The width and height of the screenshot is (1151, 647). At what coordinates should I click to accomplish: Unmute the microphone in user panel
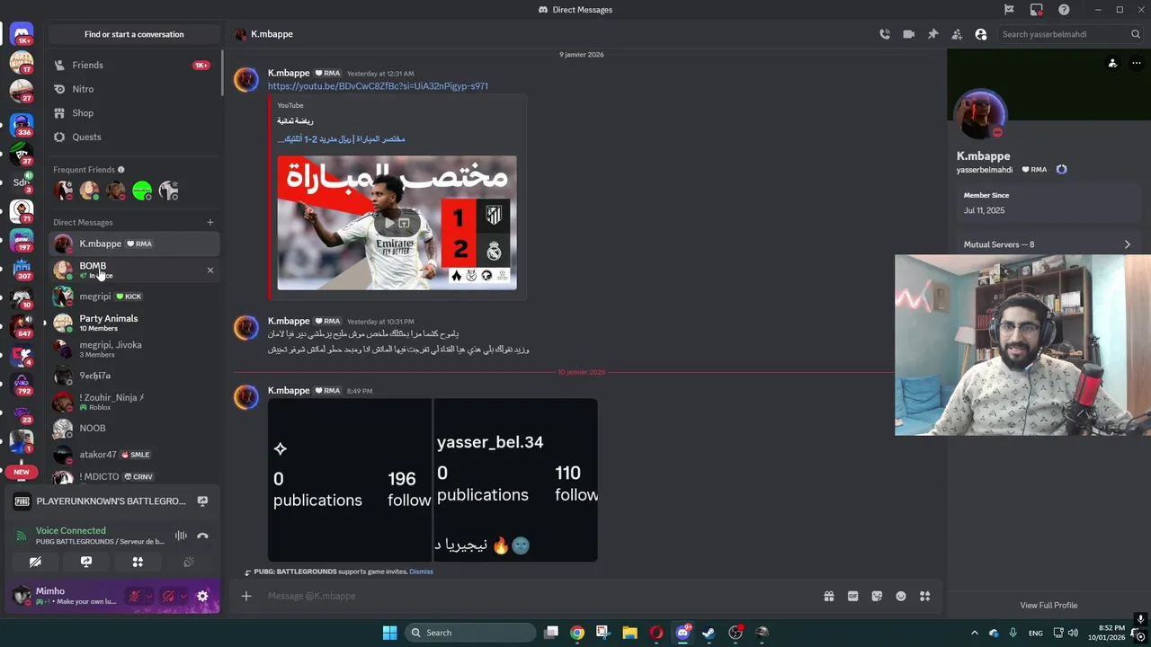(134, 596)
